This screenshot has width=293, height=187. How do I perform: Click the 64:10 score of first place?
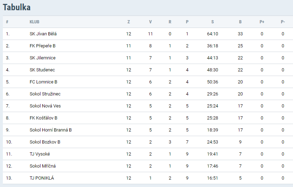212,34
